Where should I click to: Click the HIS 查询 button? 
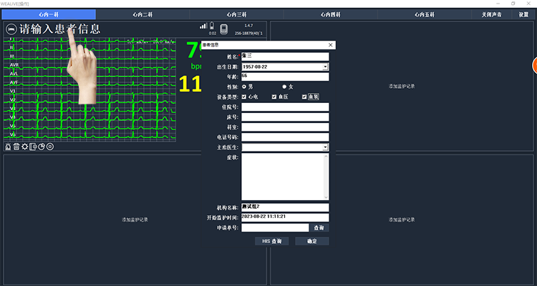271,242
